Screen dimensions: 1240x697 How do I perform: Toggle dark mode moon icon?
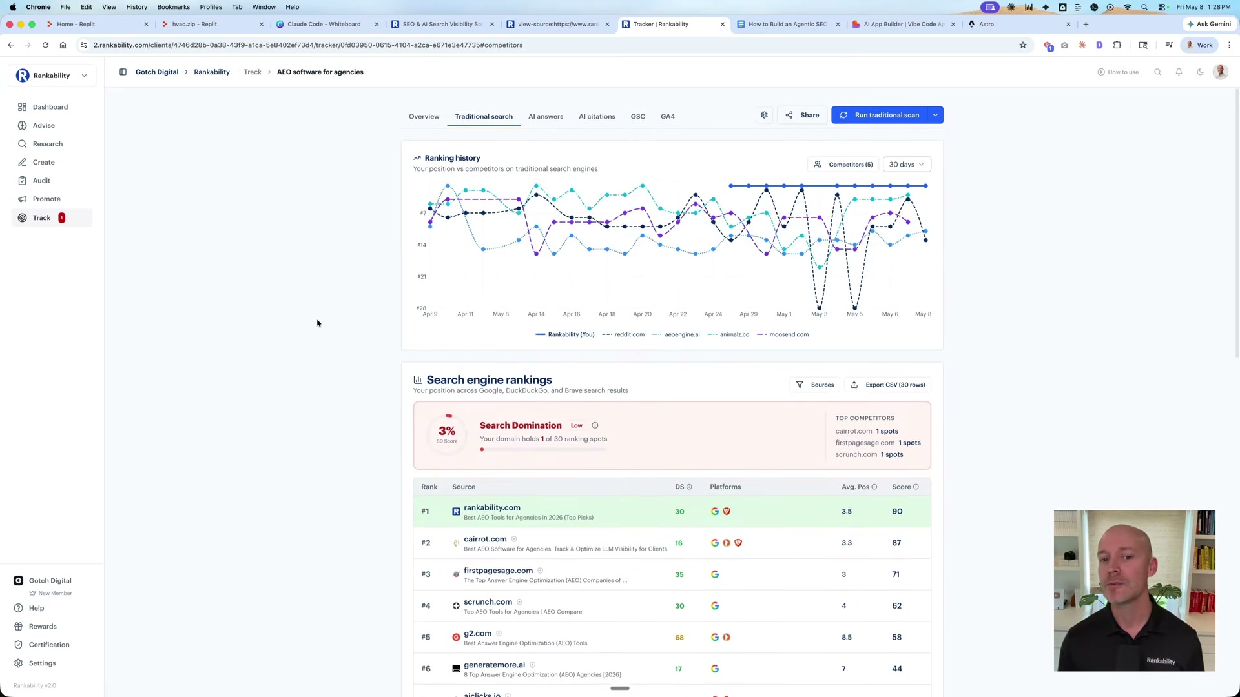(x=1200, y=72)
